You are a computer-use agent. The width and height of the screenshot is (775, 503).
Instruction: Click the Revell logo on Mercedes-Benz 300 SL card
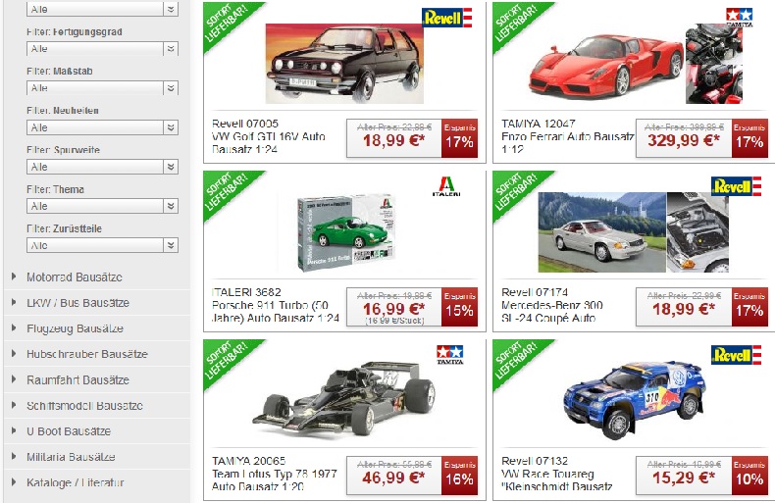736,186
